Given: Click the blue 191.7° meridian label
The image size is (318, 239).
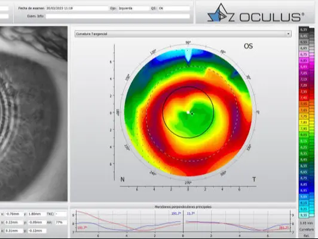Looking at the screenshot, I should click(176, 213).
